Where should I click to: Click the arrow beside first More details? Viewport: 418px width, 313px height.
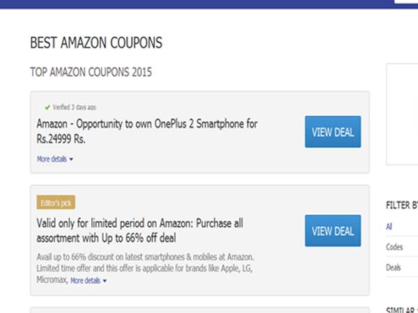tap(71, 159)
